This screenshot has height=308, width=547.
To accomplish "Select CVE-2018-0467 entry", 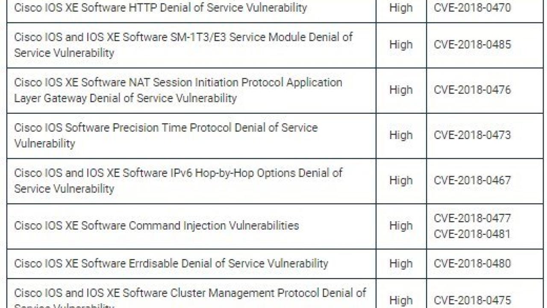I will pyautogui.click(x=472, y=181).
